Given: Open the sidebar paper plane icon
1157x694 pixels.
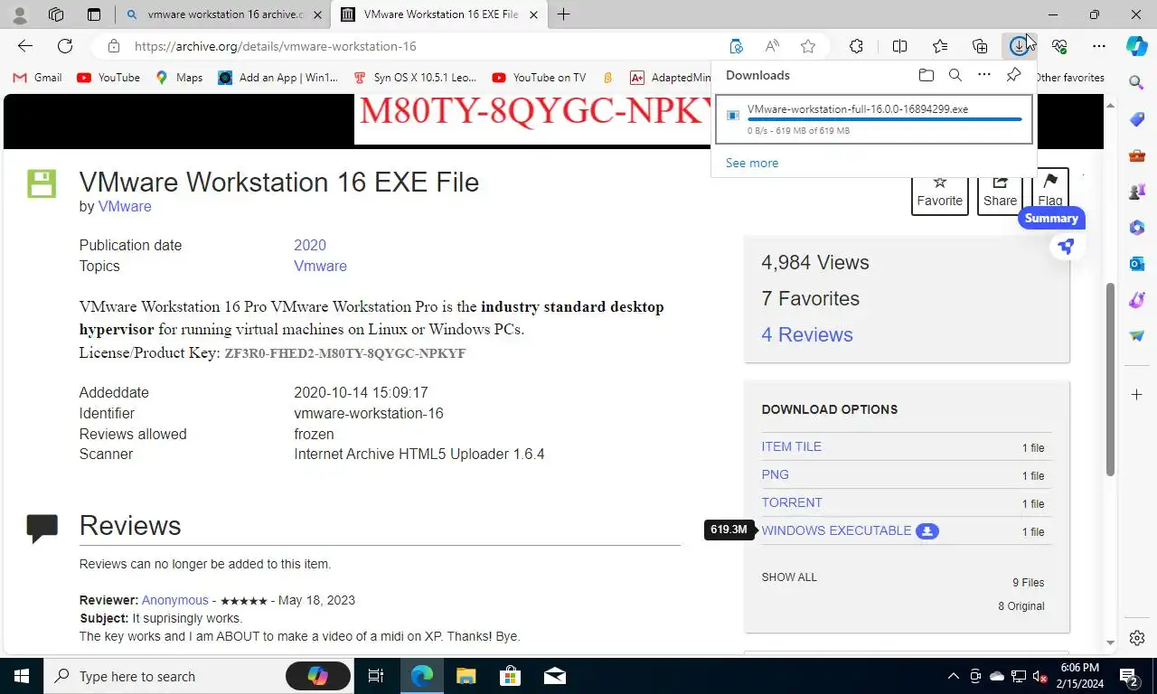Looking at the screenshot, I should [x=1137, y=336].
